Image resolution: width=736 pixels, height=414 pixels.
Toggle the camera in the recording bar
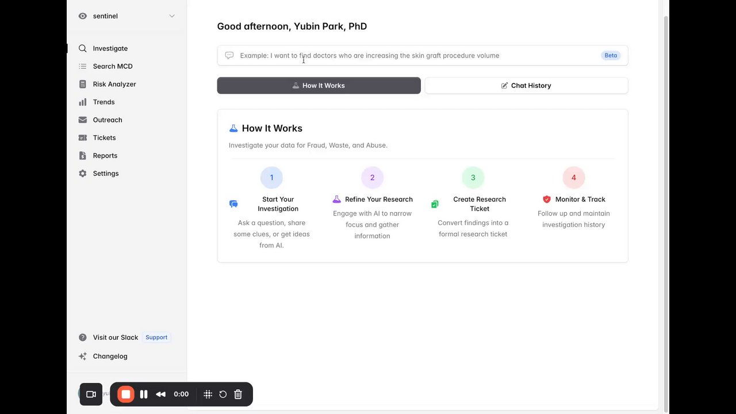[91, 394]
